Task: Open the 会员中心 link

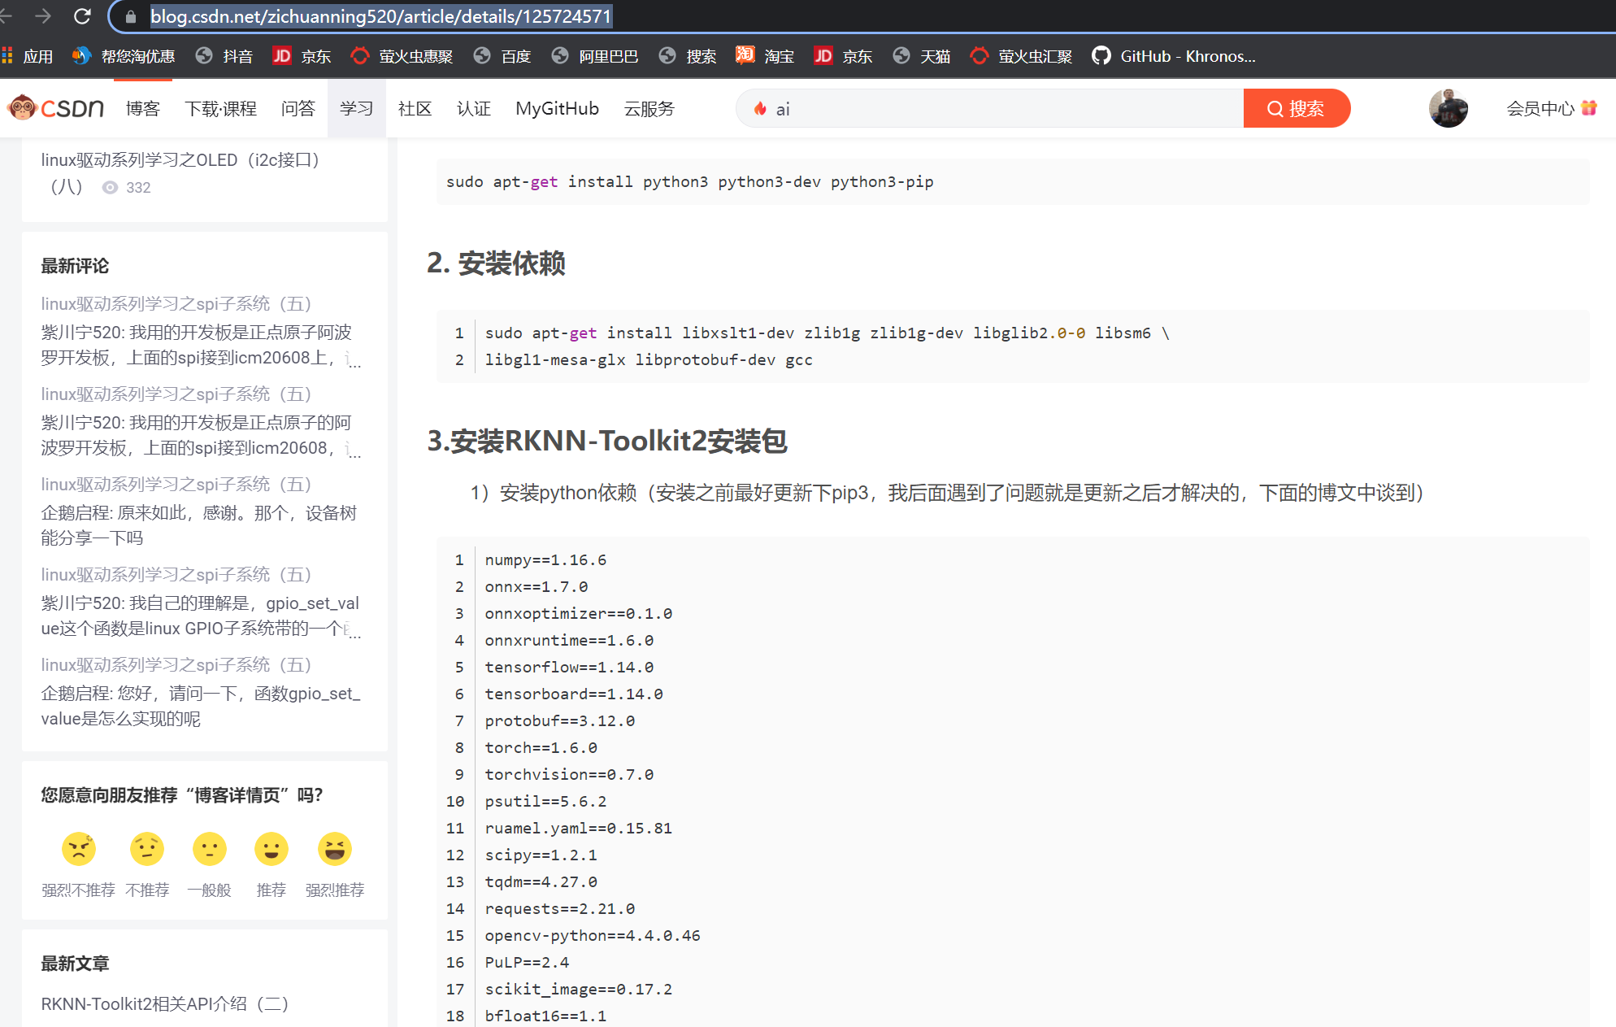Action: pos(1540,108)
